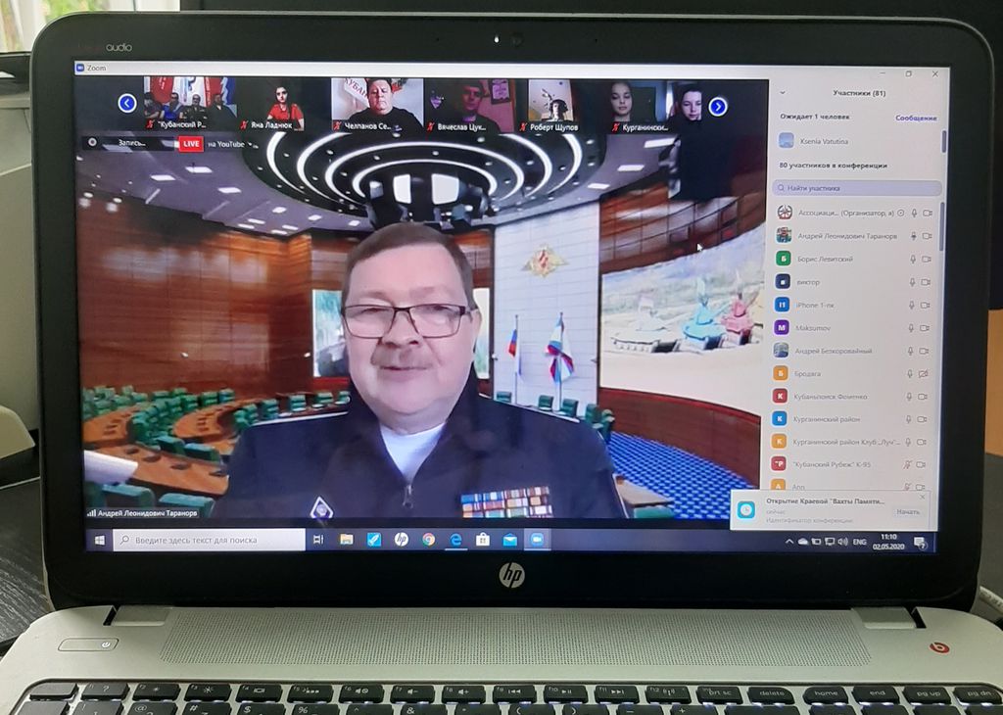The image size is (1003, 715).
Task: Click the Начать button in notification
Action: point(908,511)
